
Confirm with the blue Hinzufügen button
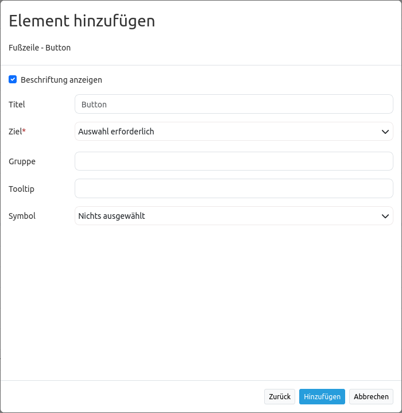[x=322, y=397]
